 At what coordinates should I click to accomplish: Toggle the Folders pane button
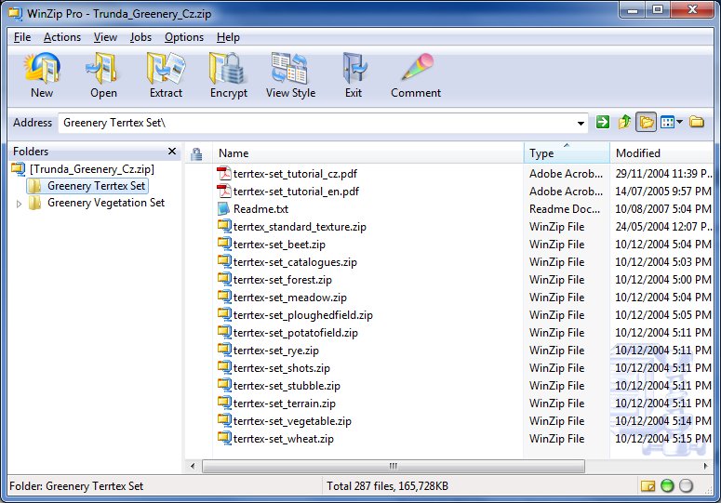[646, 122]
